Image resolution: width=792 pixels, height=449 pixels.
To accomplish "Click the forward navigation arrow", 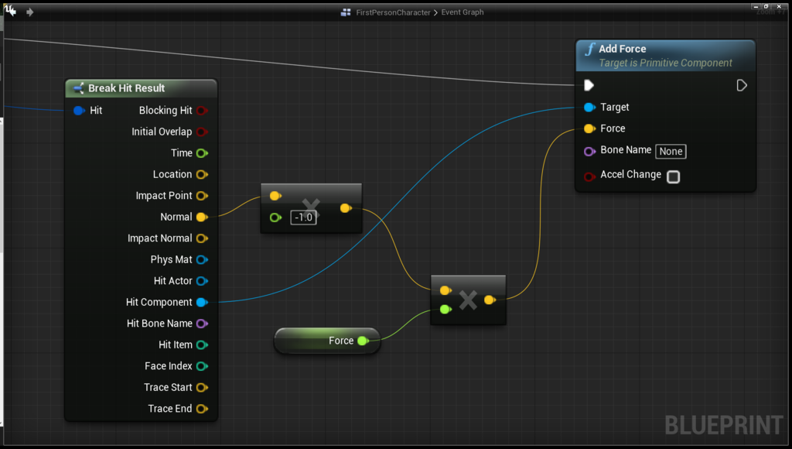I will tap(30, 12).
